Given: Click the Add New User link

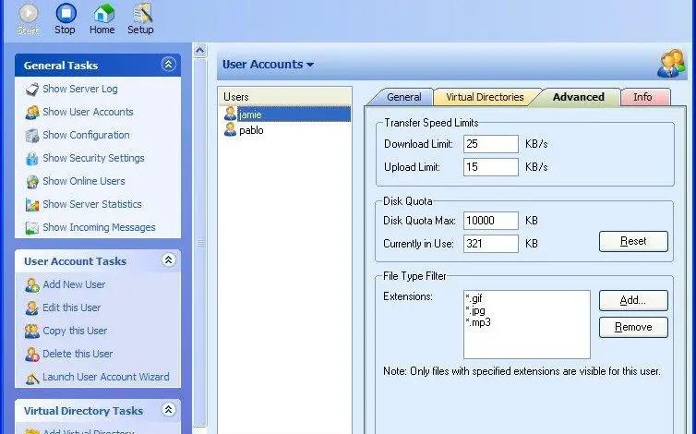Looking at the screenshot, I should (x=74, y=284).
